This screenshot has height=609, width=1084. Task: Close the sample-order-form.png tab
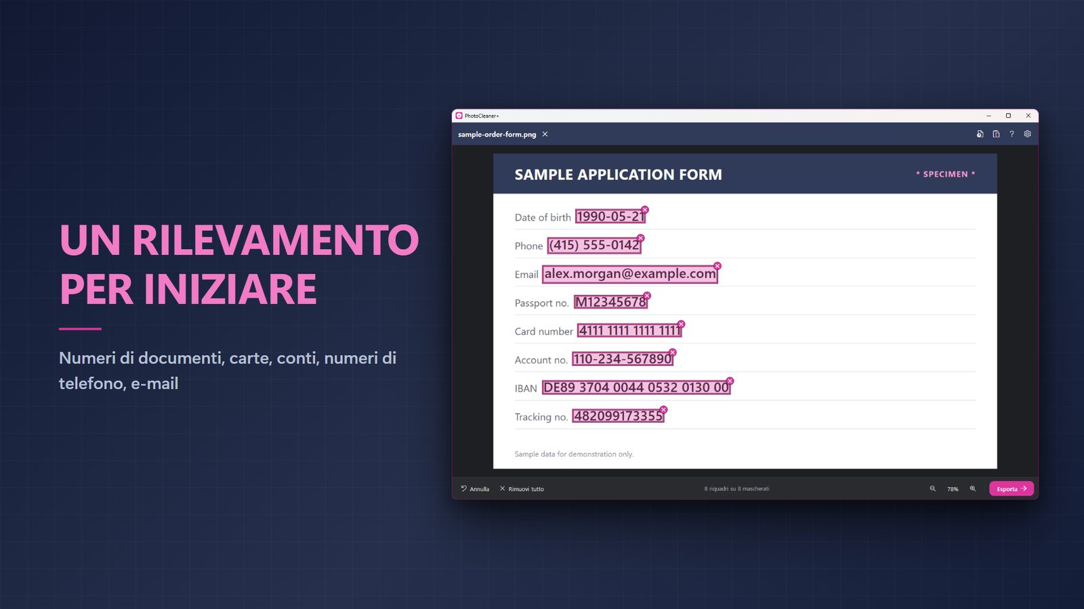pos(545,134)
